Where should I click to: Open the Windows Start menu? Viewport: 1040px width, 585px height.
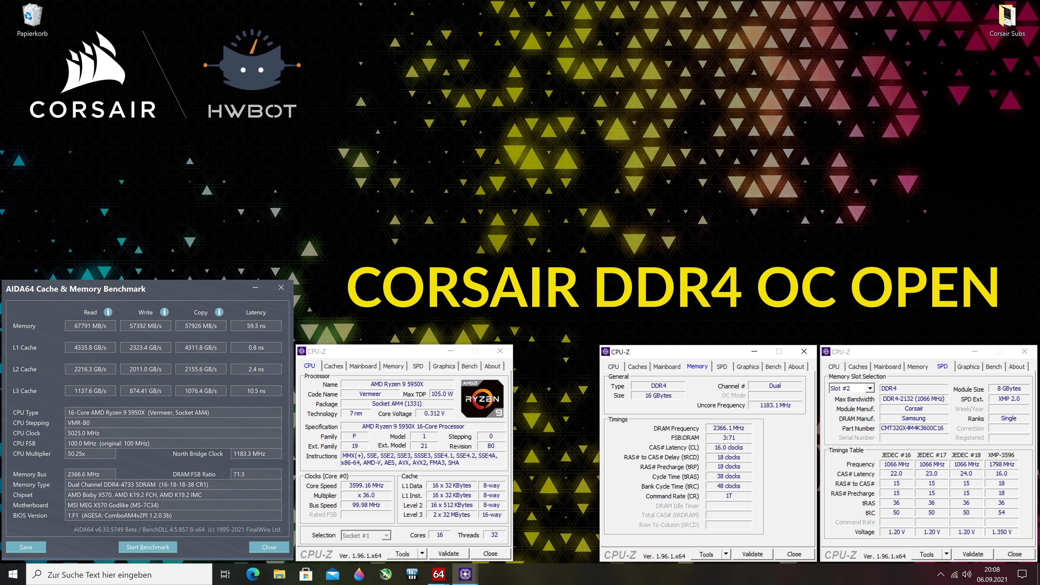(x=13, y=574)
